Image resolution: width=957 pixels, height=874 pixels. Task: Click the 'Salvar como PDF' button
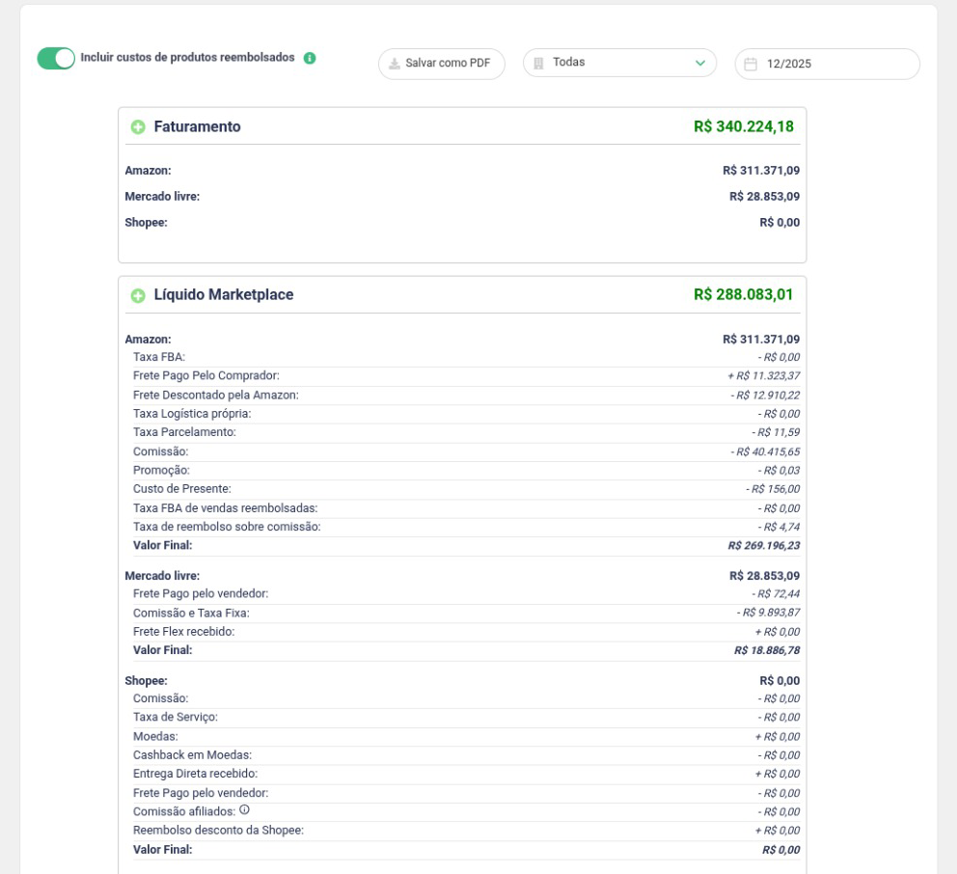point(441,64)
